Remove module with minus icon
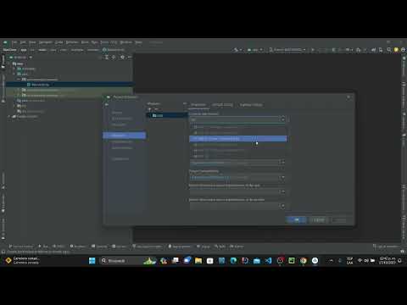 (x=156, y=109)
